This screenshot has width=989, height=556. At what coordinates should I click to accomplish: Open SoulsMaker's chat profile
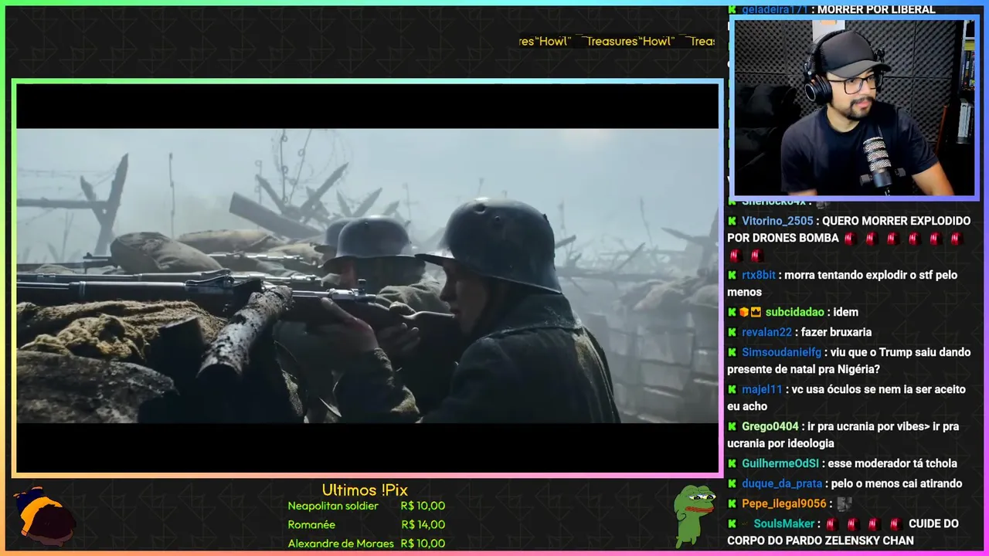(x=784, y=524)
